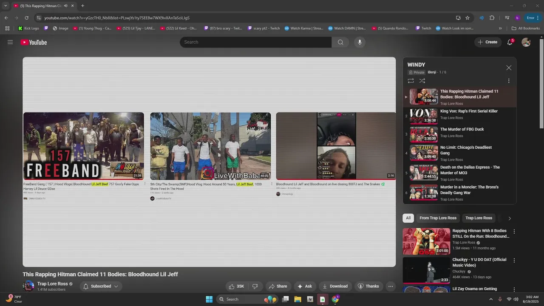Start voice search with the microphone
The height and width of the screenshot is (306, 544).
pyautogui.click(x=360, y=42)
